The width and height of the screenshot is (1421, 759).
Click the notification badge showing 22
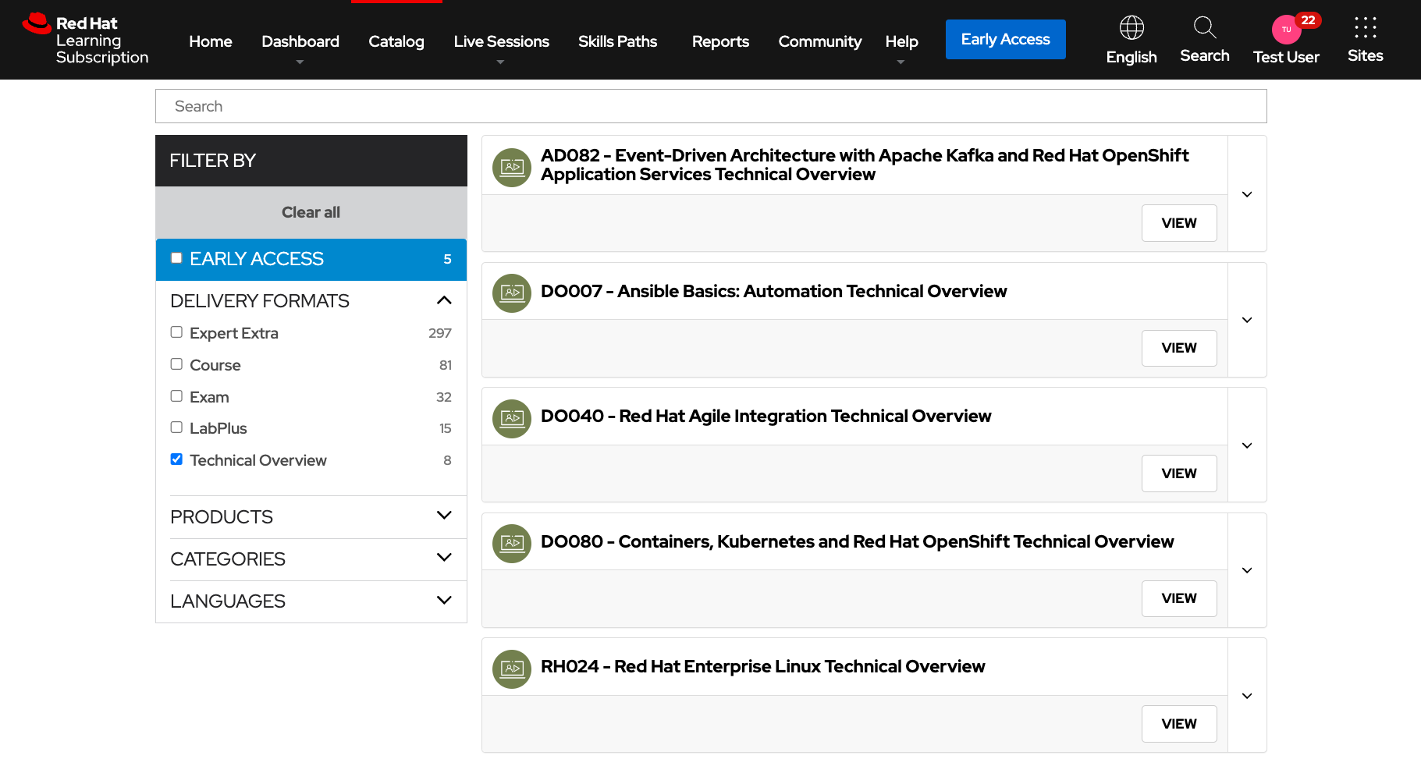(x=1309, y=20)
